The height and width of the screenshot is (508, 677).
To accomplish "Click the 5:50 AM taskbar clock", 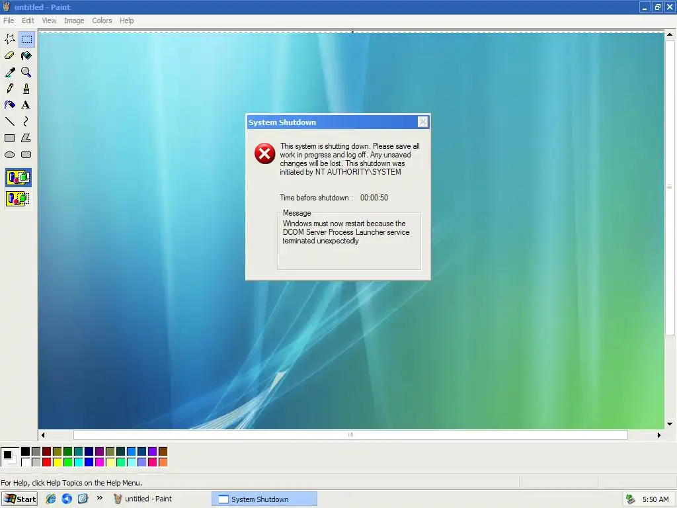I will point(655,499).
